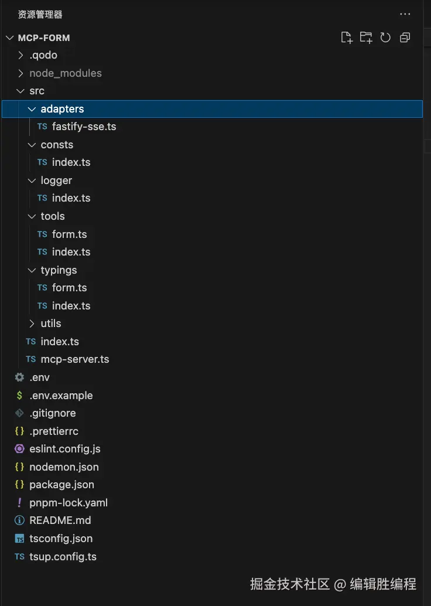This screenshot has height=606, width=431.
Task: Click the New File icon
Action: tap(347, 38)
